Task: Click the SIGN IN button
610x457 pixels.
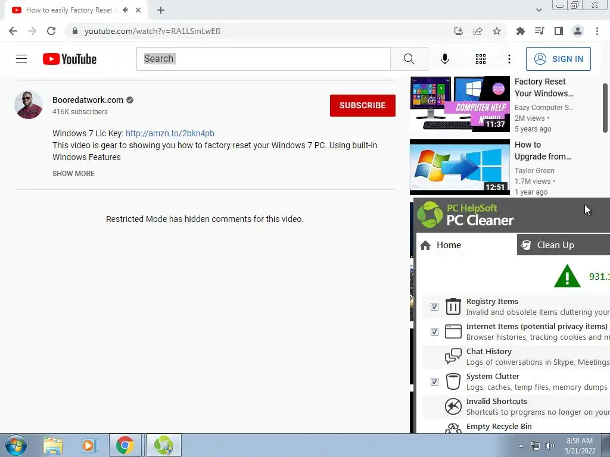Action: 558,59
